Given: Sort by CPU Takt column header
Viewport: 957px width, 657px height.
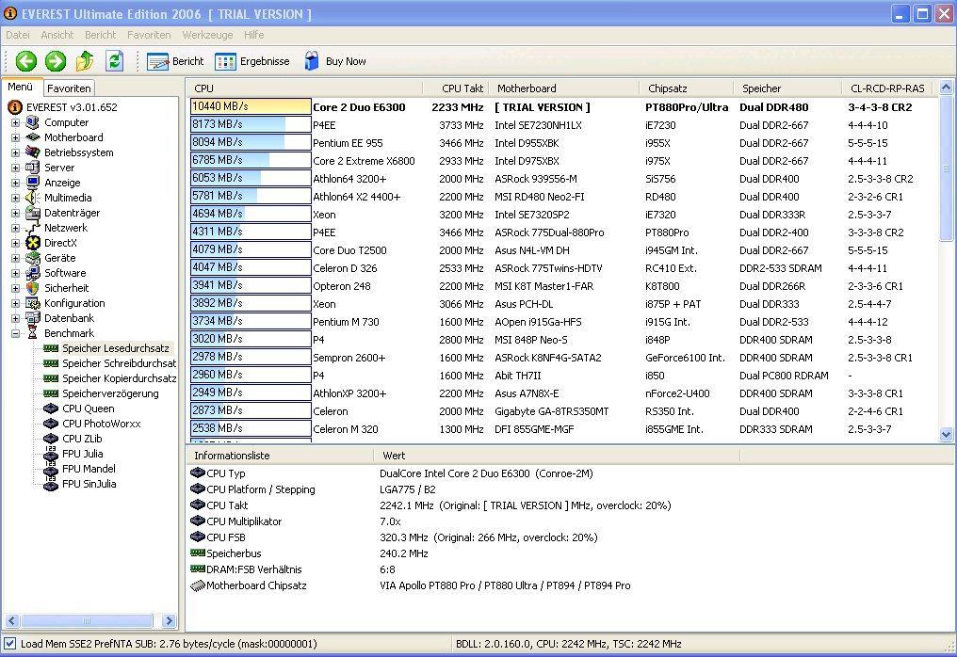Looking at the screenshot, I should point(456,88).
